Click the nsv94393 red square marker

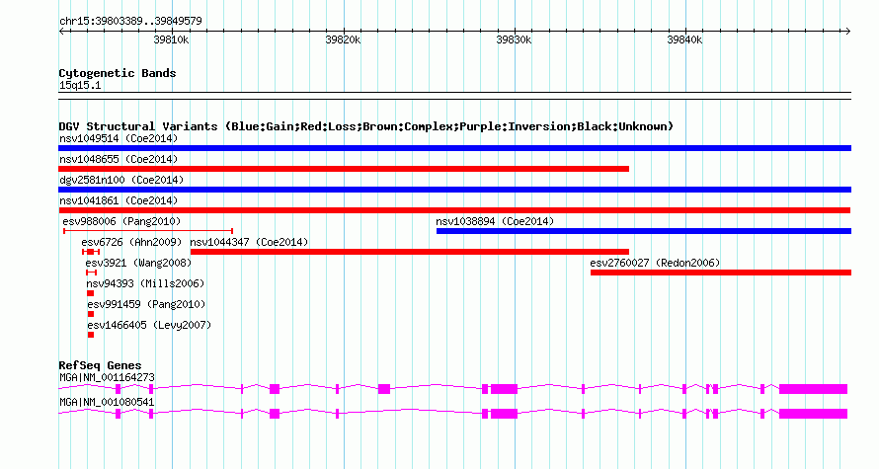(x=90, y=293)
